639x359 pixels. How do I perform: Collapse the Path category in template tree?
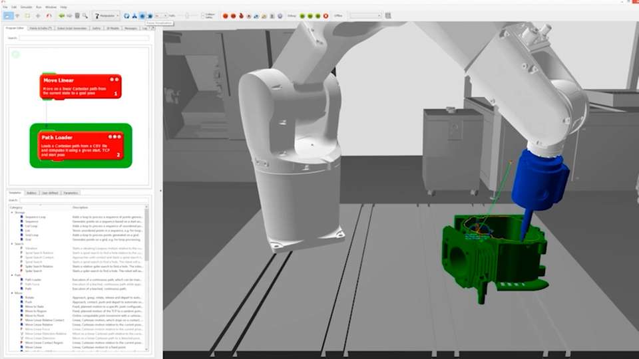coord(12,275)
